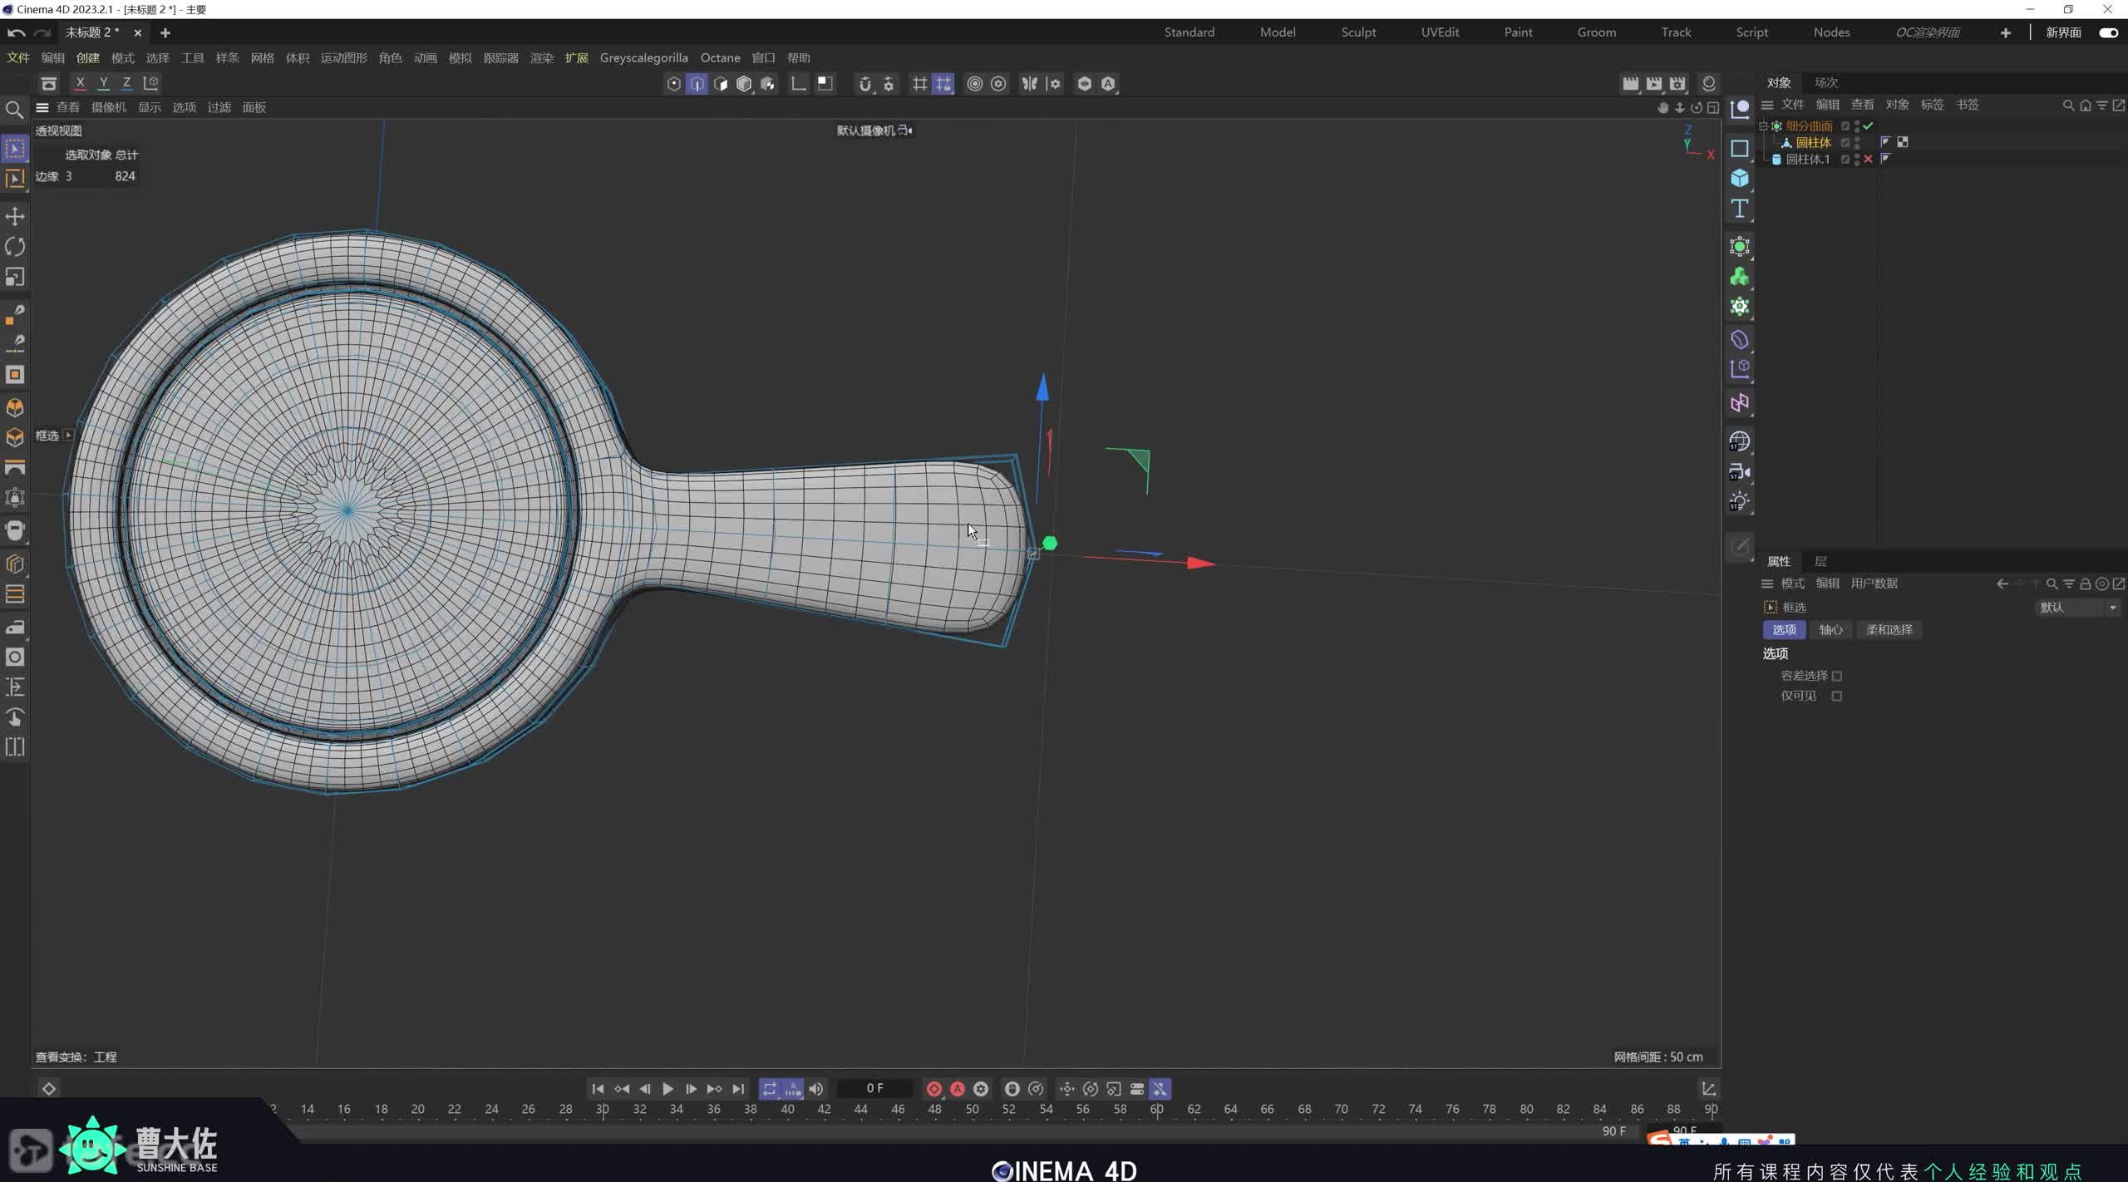Click the record active objects button

coord(933,1089)
